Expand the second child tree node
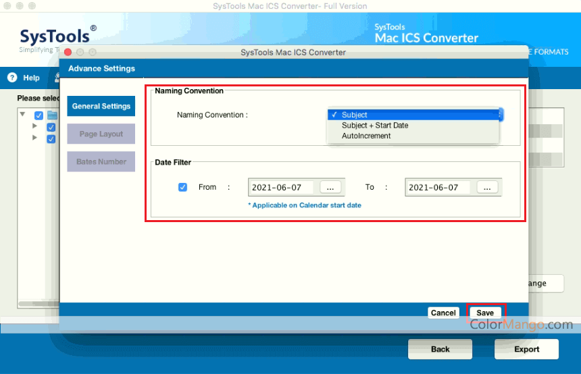This screenshot has width=581, height=374. point(34,138)
